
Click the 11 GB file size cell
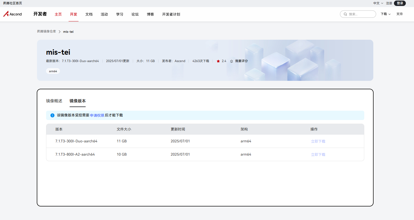point(122,141)
